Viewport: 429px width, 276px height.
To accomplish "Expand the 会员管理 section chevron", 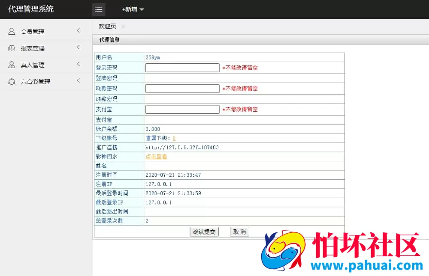I will (x=78, y=31).
